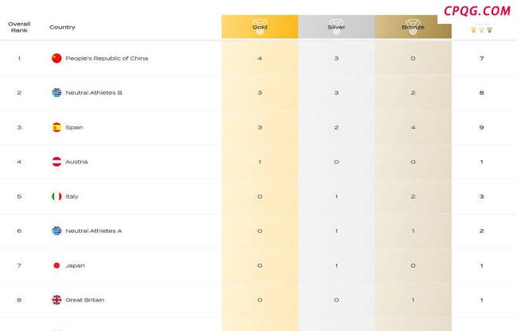
Task: Click the Neutral Athletes A flag icon
Action: pos(56,231)
